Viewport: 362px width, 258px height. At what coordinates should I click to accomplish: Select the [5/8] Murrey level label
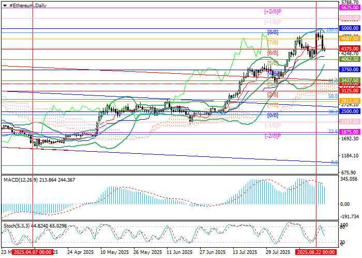click(x=273, y=63)
